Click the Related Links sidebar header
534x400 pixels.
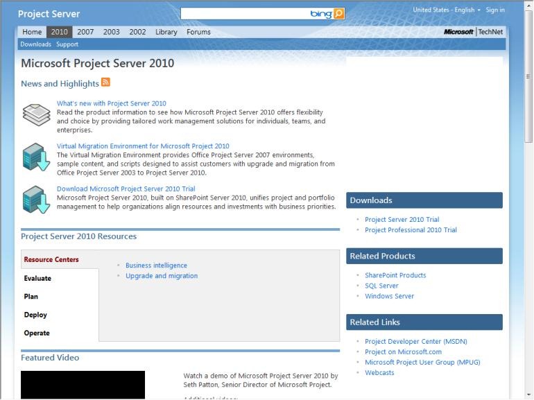click(x=424, y=322)
